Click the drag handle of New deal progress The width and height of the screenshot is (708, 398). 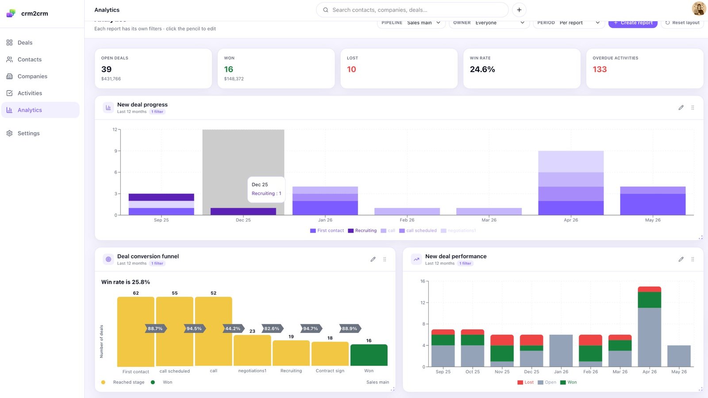tap(693, 107)
